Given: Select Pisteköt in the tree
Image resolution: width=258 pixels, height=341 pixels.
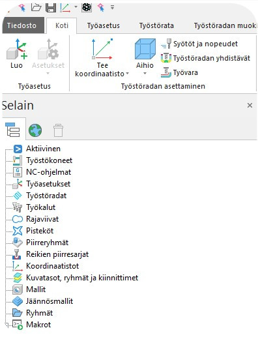Looking at the screenshot, I should [40, 231].
